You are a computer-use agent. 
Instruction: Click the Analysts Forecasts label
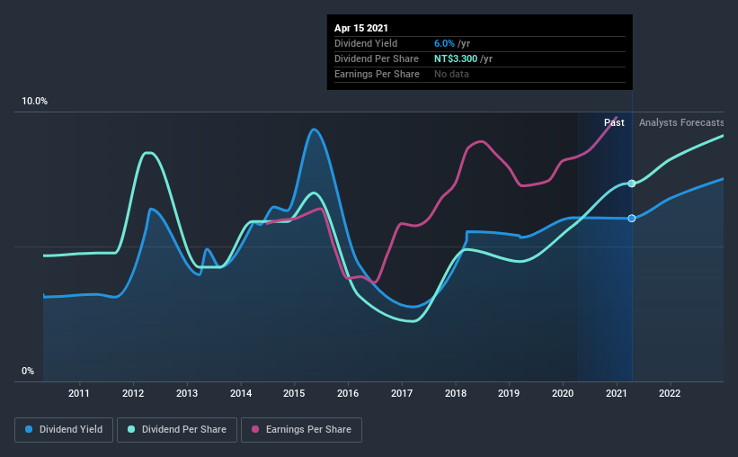681,122
